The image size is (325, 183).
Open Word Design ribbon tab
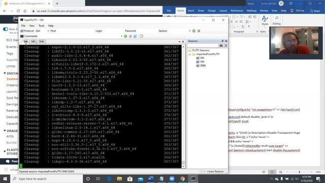pos(212,10)
